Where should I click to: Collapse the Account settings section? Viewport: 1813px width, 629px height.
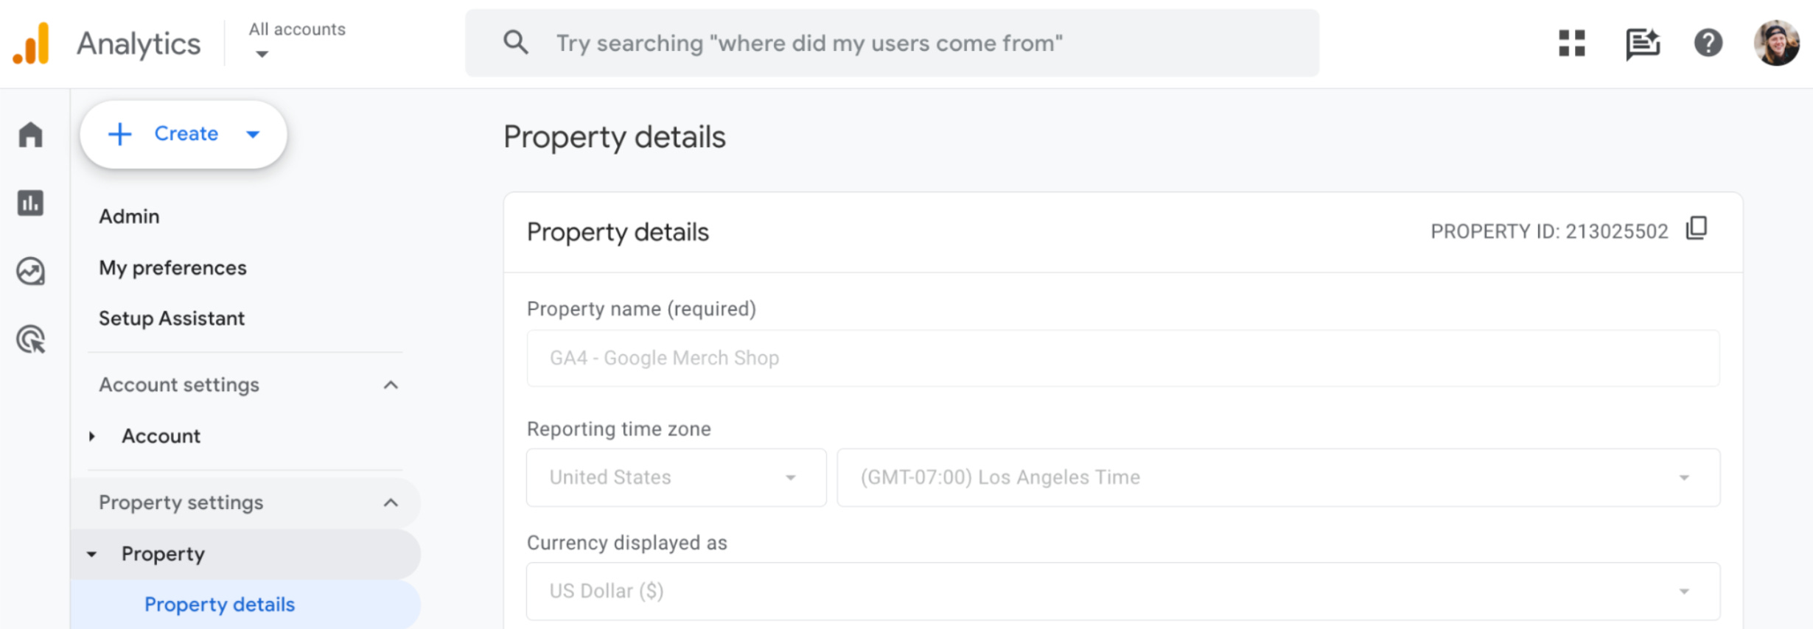pos(391,384)
